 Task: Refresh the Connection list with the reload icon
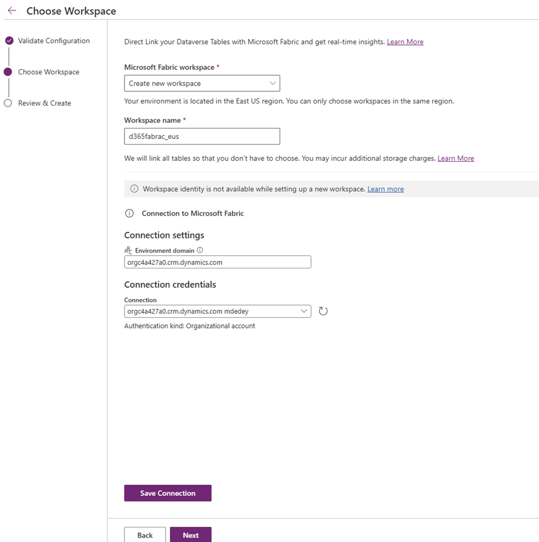pyautogui.click(x=323, y=311)
